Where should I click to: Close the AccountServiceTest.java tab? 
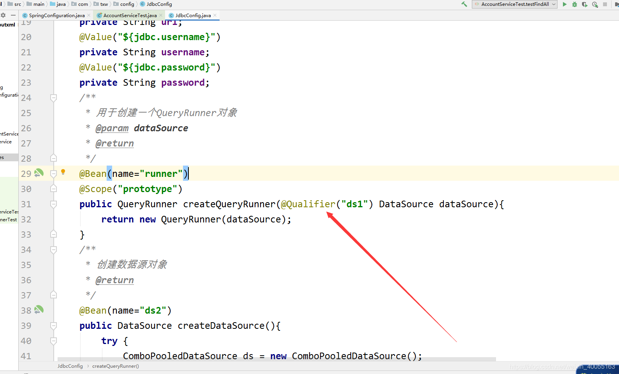[x=161, y=15]
